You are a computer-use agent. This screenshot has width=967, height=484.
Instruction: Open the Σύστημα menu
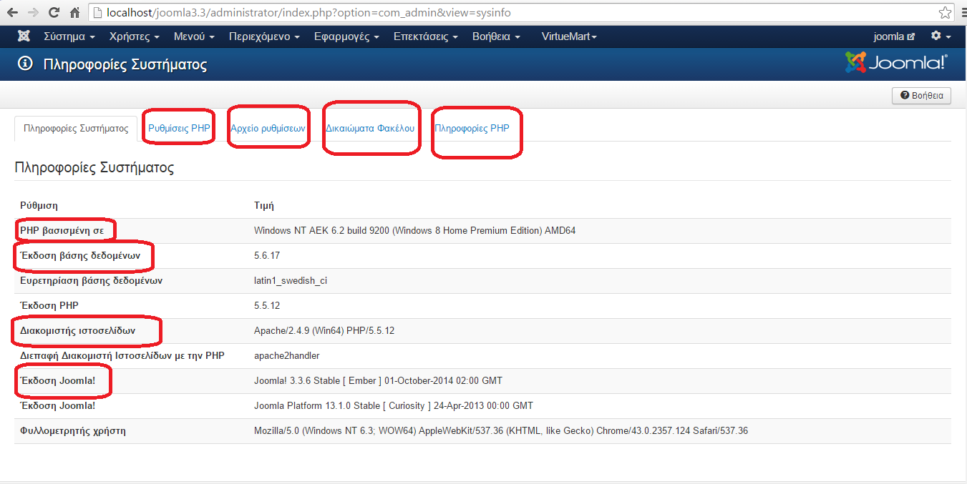coord(69,36)
